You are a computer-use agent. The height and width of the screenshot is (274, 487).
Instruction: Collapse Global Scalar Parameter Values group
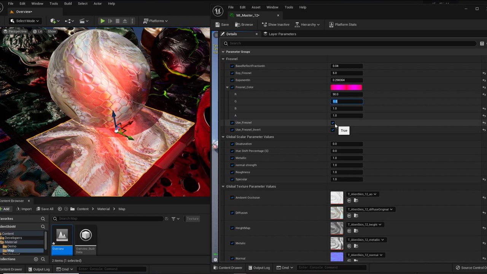pos(223,137)
